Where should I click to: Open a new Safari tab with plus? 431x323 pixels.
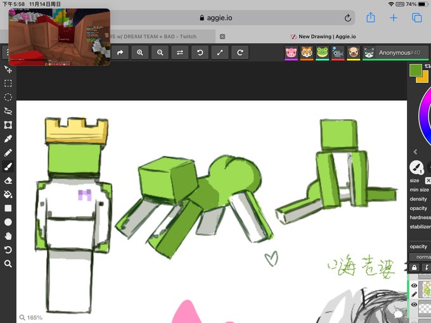(x=394, y=18)
